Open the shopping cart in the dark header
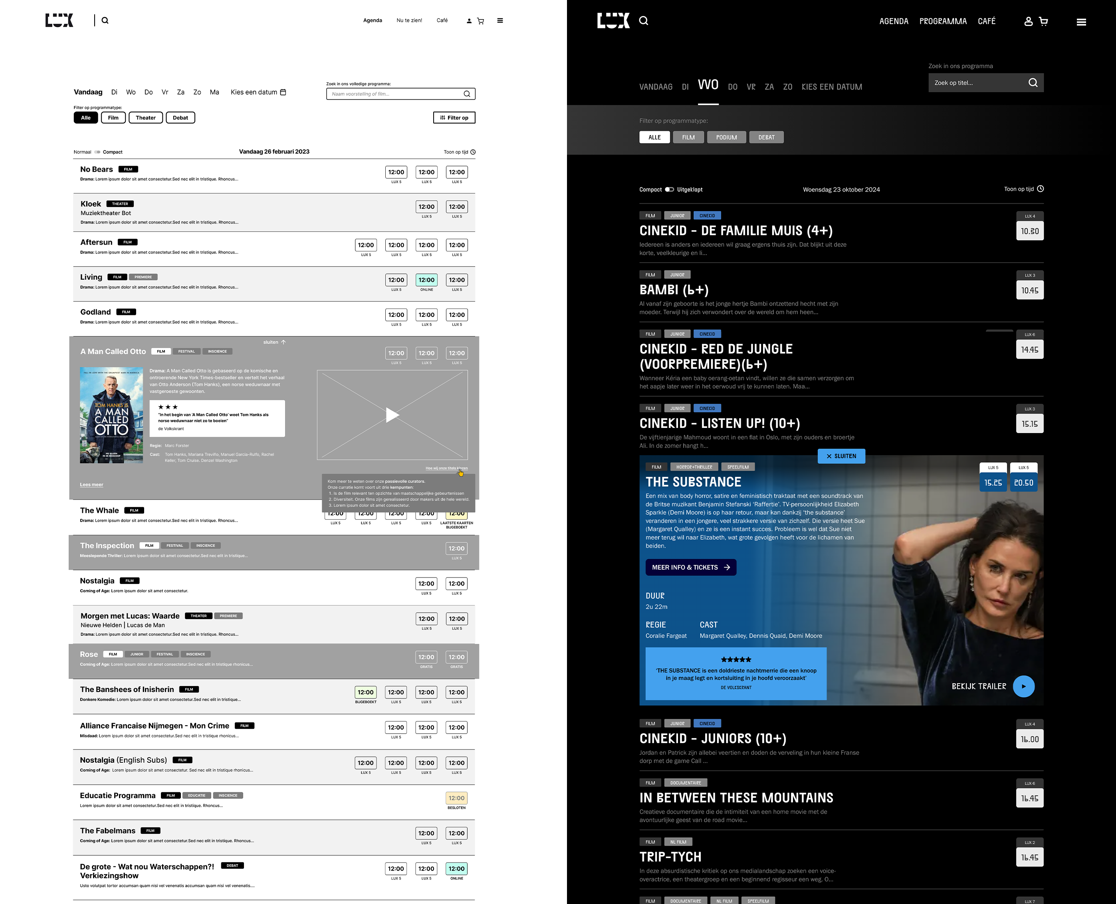The height and width of the screenshot is (904, 1116). pos(1043,21)
